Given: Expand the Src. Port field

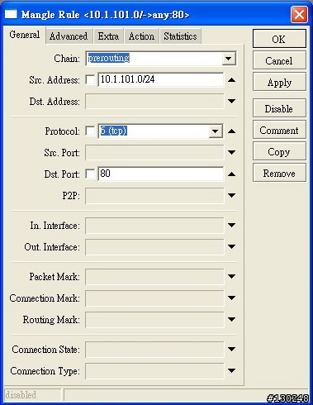Looking at the screenshot, I should pos(232,152).
